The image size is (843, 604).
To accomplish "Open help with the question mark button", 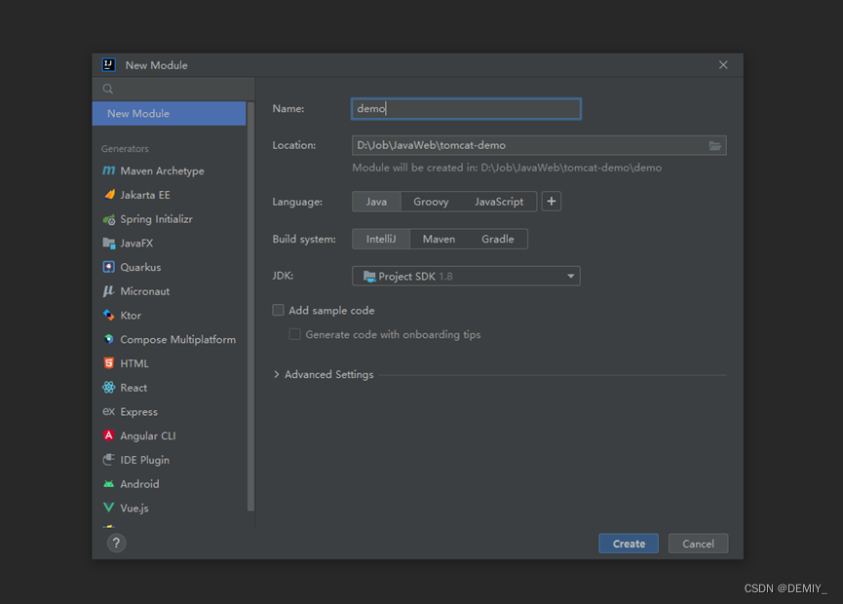I will click(116, 543).
